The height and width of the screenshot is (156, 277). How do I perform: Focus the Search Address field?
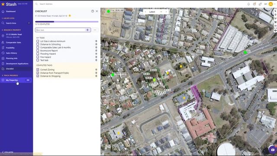(x=46, y=4)
